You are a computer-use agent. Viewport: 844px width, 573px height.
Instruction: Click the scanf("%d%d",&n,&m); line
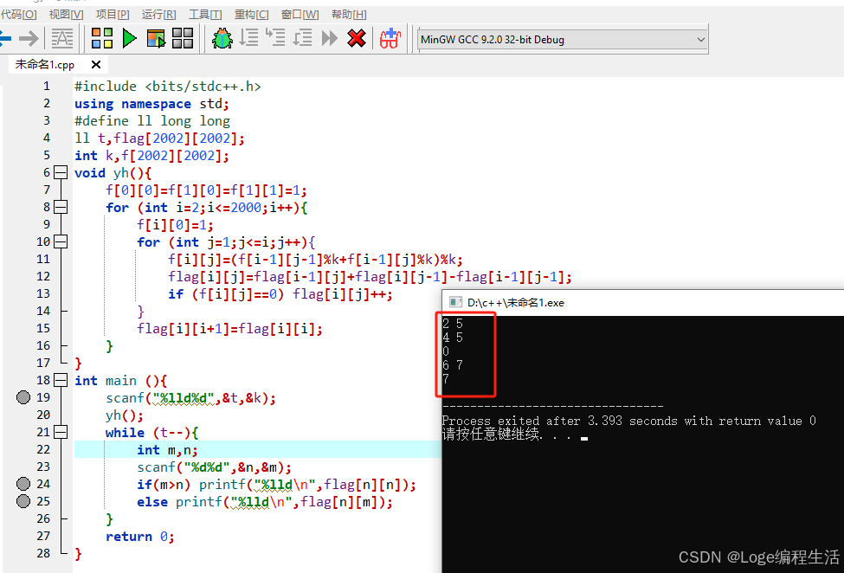click(x=214, y=467)
